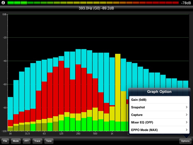
Task: Click the 31.5 frequency axis label
Action: (27, 134)
